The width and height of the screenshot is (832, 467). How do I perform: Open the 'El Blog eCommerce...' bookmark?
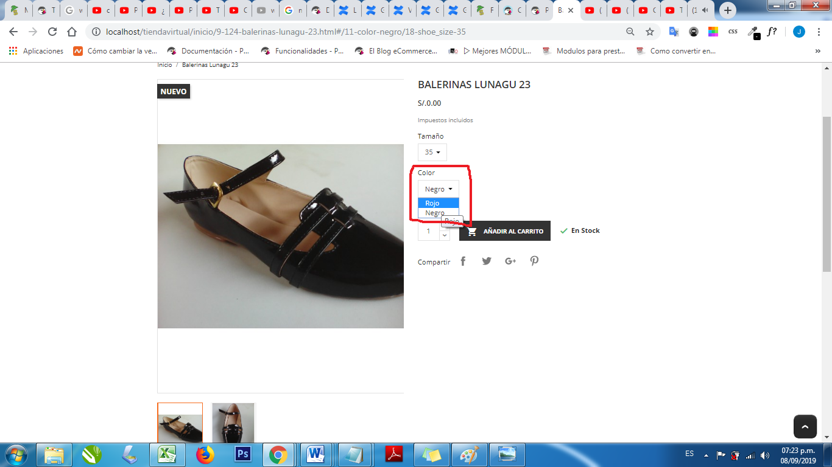(396, 51)
